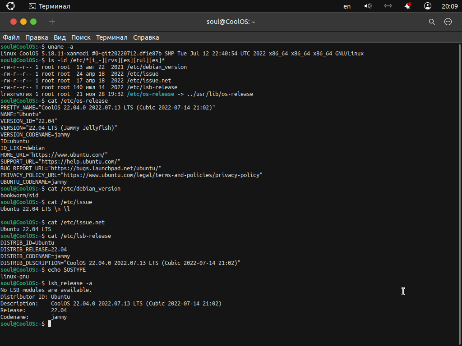Click the /etc/lsb-release file name in listing

coord(152,87)
